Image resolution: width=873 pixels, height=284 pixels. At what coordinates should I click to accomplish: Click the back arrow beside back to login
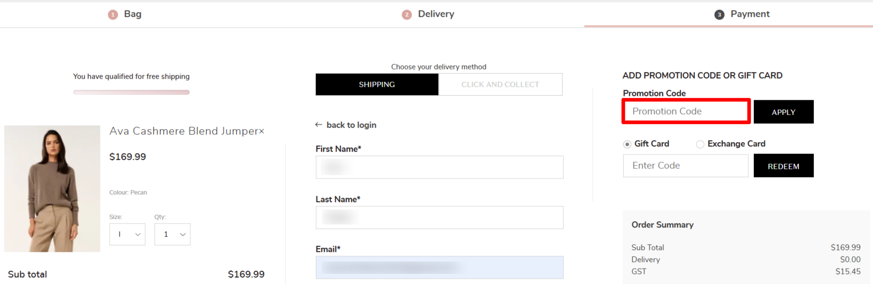(318, 125)
